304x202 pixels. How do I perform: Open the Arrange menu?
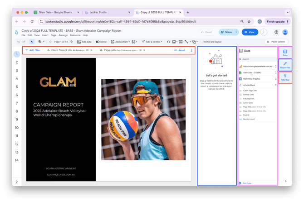coord(63,35)
